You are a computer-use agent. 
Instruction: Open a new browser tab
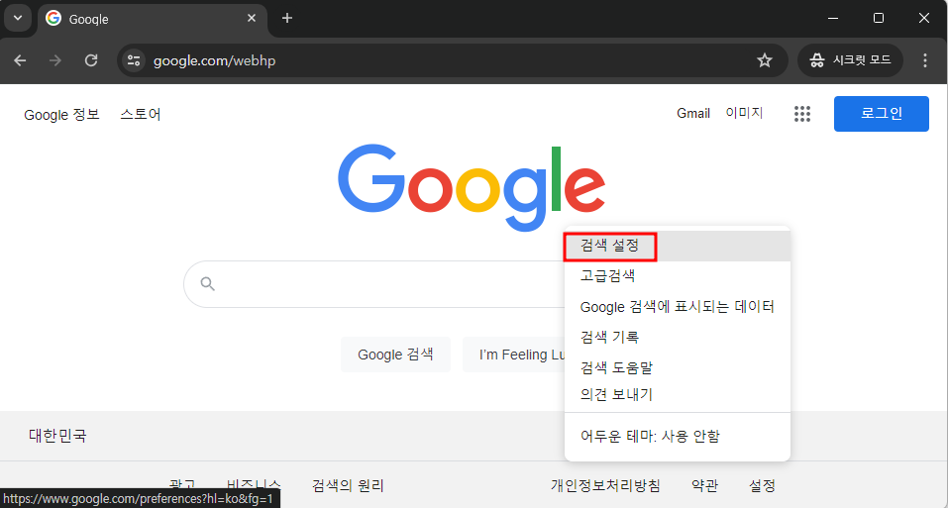287,18
